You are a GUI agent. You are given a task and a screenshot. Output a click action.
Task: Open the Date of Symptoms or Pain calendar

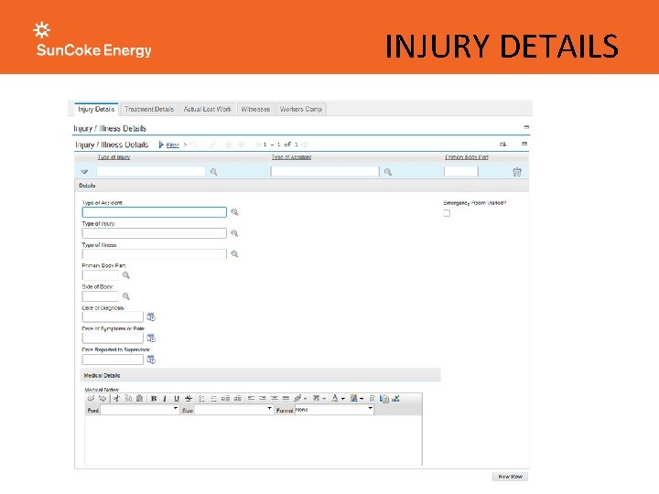tap(151, 338)
